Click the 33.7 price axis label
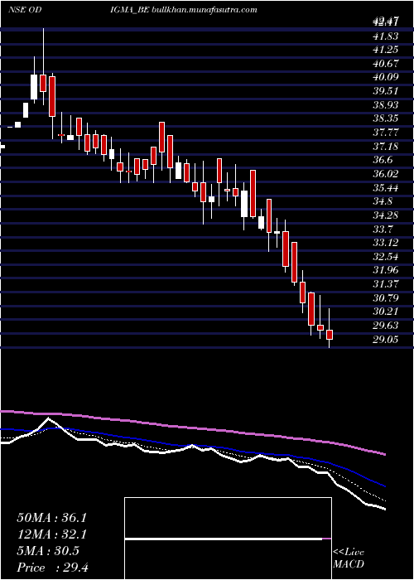The height and width of the screenshot is (580, 414). point(383,229)
